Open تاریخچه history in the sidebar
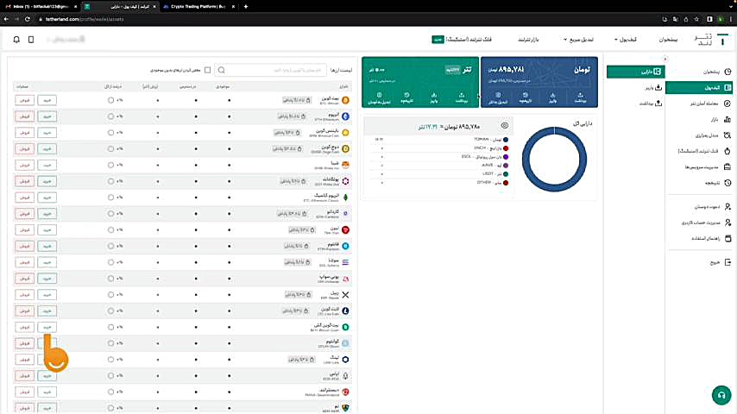 click(717, 183)
